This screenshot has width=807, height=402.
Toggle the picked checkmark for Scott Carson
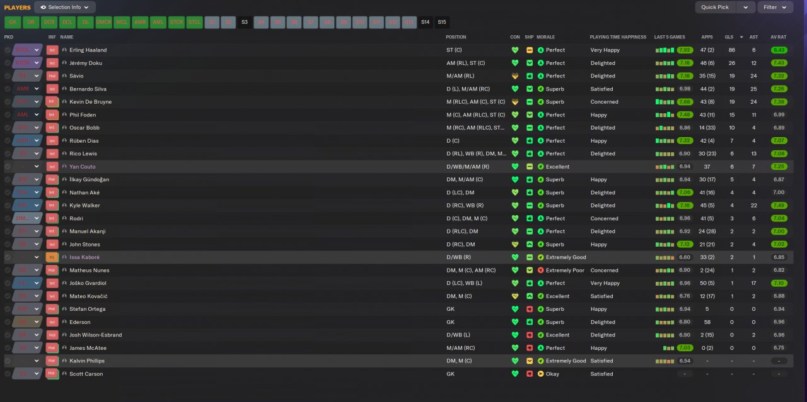(8, 374)
